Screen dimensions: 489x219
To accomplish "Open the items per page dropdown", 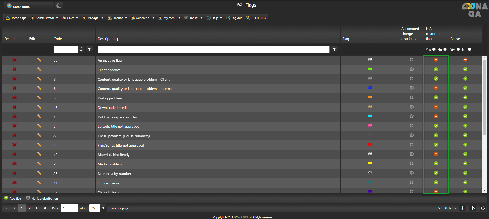I will pos(103,208).
